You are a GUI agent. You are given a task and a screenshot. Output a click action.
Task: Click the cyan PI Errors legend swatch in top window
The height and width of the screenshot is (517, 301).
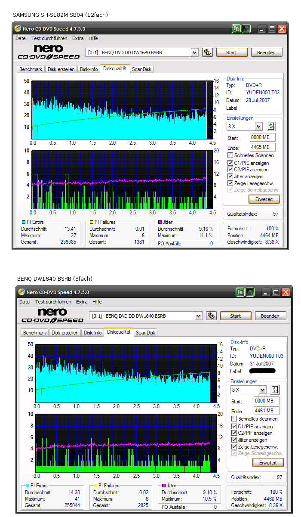tap(24, 222)
